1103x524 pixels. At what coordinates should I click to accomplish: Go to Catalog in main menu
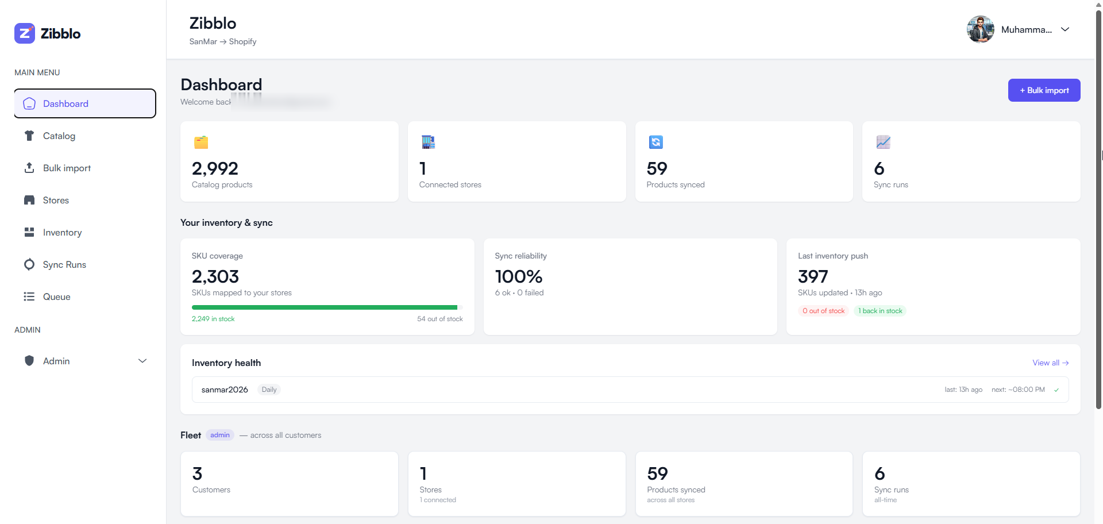pos(85,136)
